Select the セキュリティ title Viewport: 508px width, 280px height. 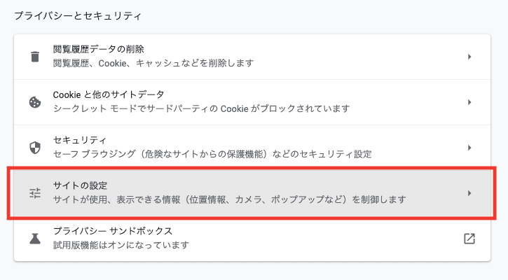click(x=80, y=140)
